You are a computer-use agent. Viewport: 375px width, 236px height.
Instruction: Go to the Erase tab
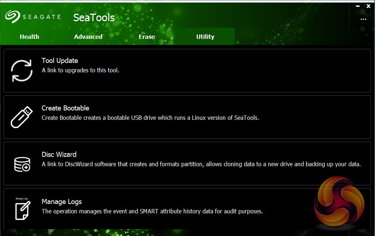[147, 37]
